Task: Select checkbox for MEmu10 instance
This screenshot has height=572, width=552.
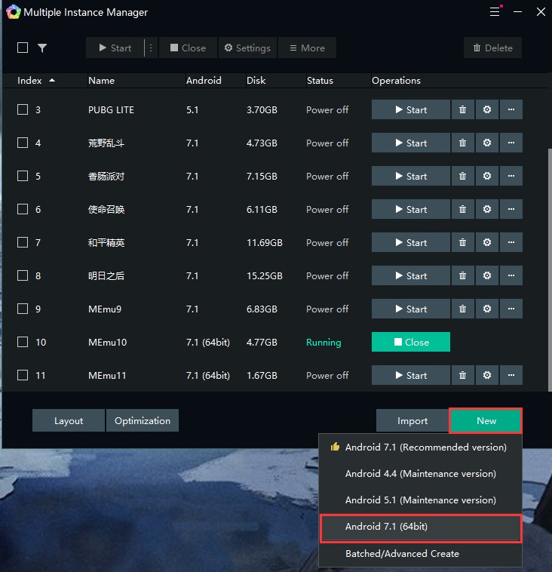Action: pos(23,342)
